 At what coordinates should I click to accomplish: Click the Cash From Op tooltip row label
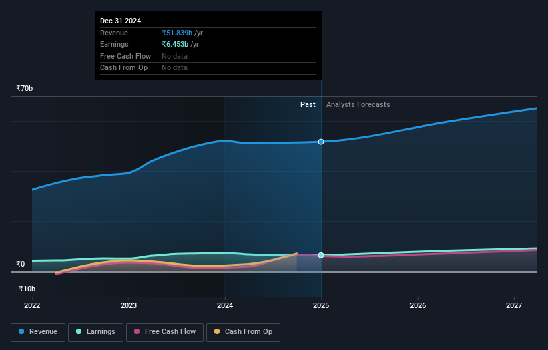pyautogui.click(x=123, y=68)
